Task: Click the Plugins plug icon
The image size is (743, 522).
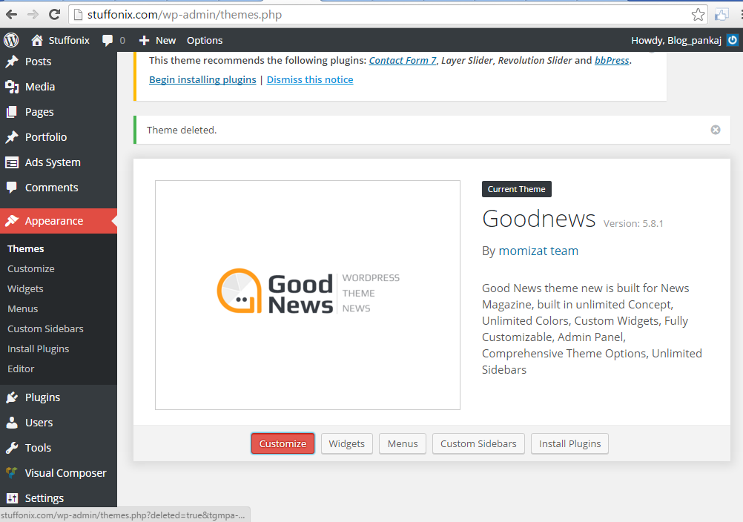Action: [12, 397]
